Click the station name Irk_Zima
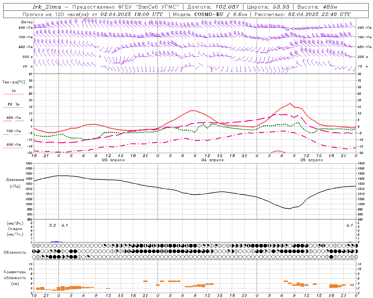The height and width of the screenshot is (298, 373). point(47,7)
